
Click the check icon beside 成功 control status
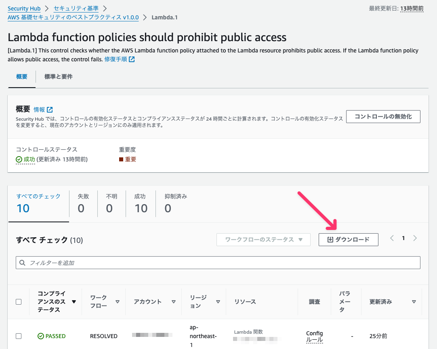pyautogui.click(x=19, y=159)
